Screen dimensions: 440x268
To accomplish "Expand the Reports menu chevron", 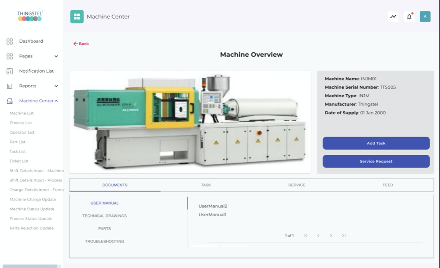I will (56, 86).
